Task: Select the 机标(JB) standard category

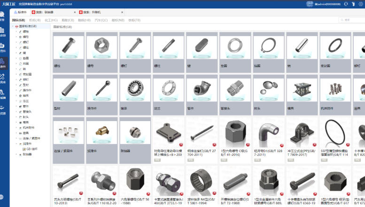Action: pyautogui.click(x=35, y=20)
